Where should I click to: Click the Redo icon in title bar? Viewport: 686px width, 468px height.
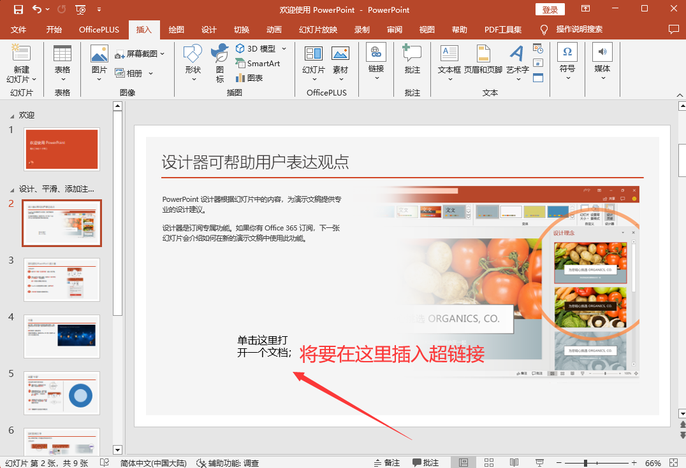(x=62, y=9)
